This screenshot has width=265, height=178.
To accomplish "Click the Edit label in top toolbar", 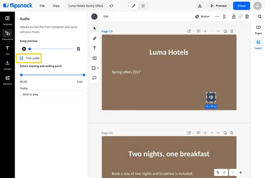I will [106, 17].
